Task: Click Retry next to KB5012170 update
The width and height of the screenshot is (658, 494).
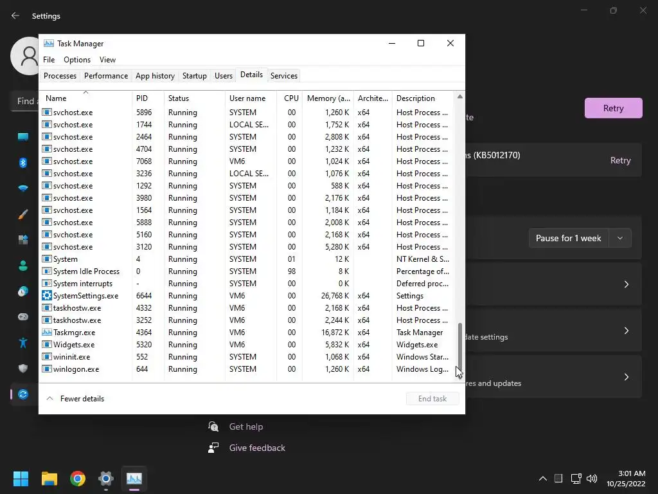Action: pos(620,160)
